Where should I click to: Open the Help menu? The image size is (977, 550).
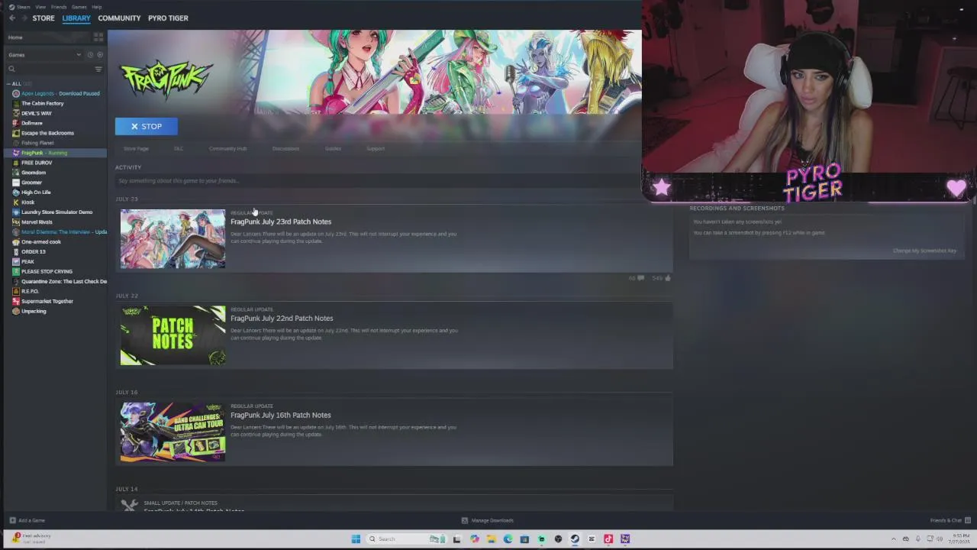(x=97, y=7)
